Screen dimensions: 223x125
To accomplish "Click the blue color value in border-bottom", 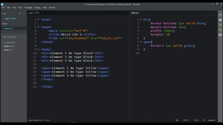I will coord(201,23).
